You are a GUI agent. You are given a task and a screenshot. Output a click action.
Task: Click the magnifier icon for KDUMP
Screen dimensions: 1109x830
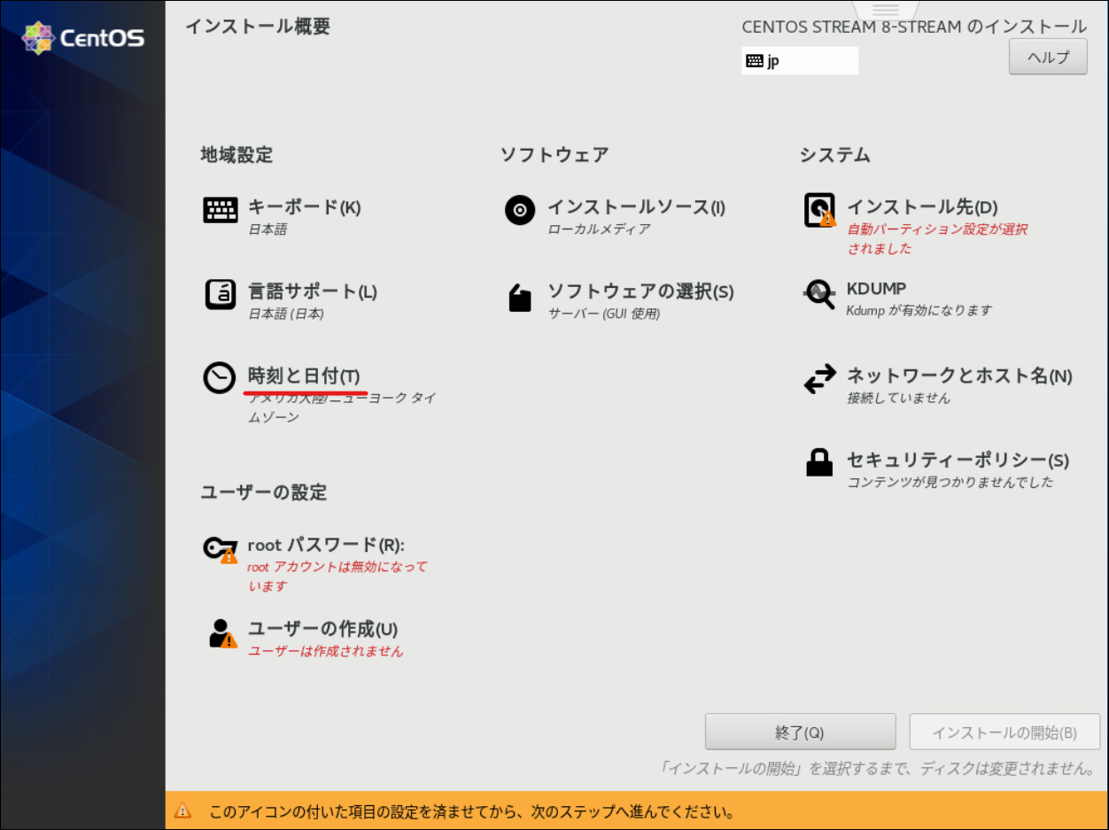[819, 294]
